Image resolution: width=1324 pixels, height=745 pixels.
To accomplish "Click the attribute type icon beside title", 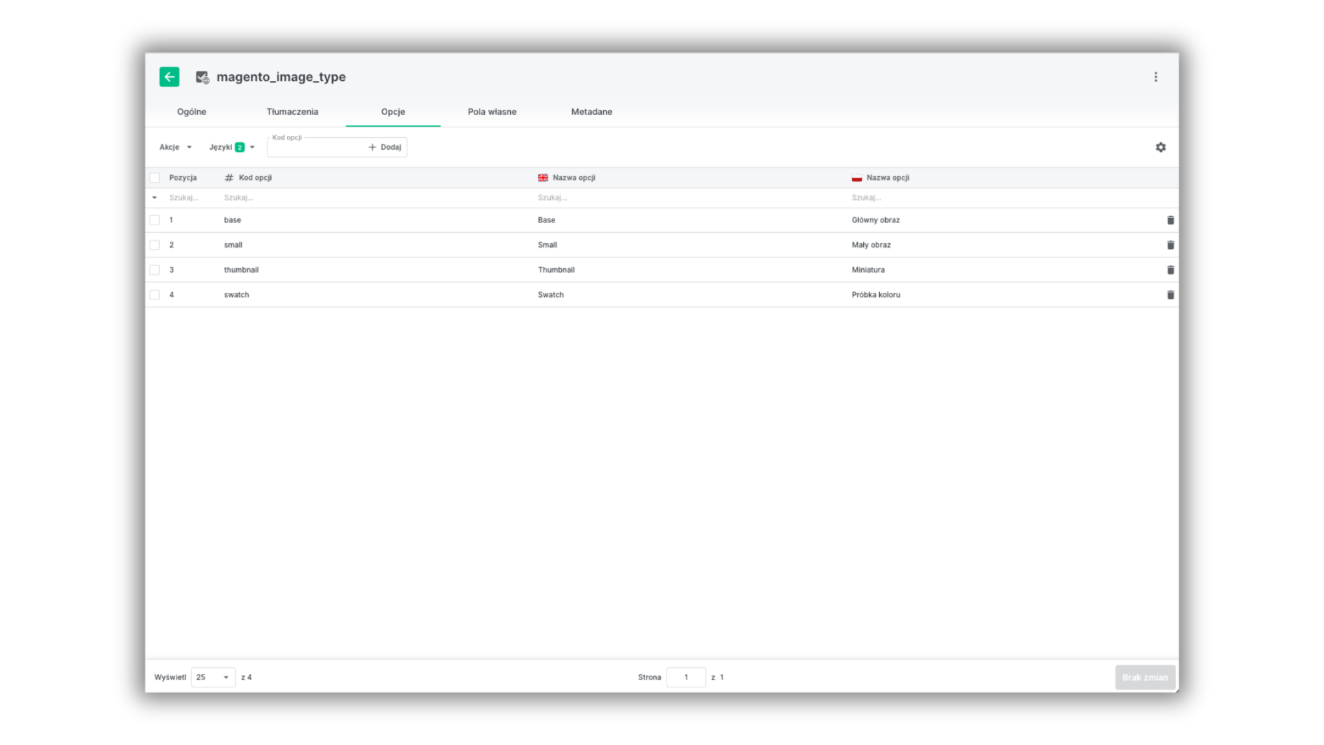I will click(202, 78).
